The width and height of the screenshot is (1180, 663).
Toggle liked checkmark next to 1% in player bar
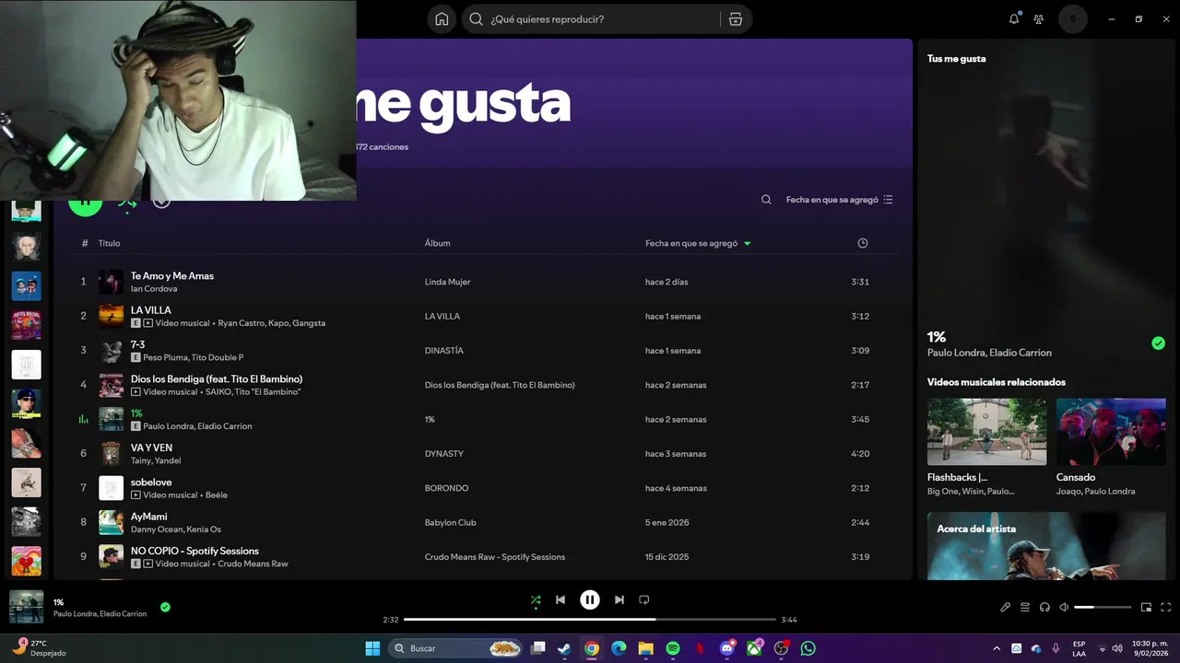coord(165,607)
